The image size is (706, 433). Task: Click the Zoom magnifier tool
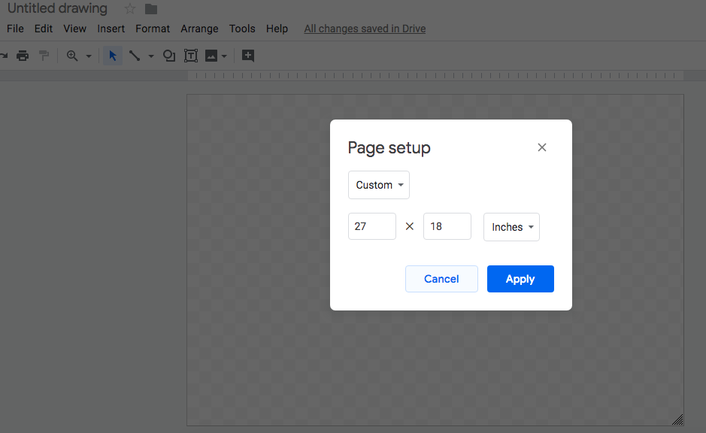pyautogui.click(x=73, y=56)
